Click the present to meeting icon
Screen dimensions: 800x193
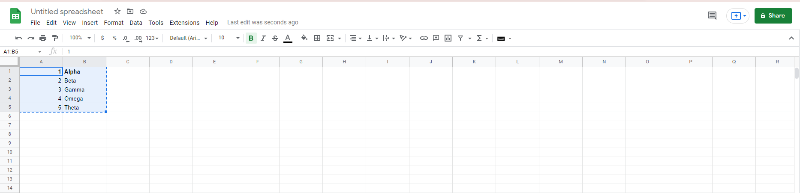point(736,16)
